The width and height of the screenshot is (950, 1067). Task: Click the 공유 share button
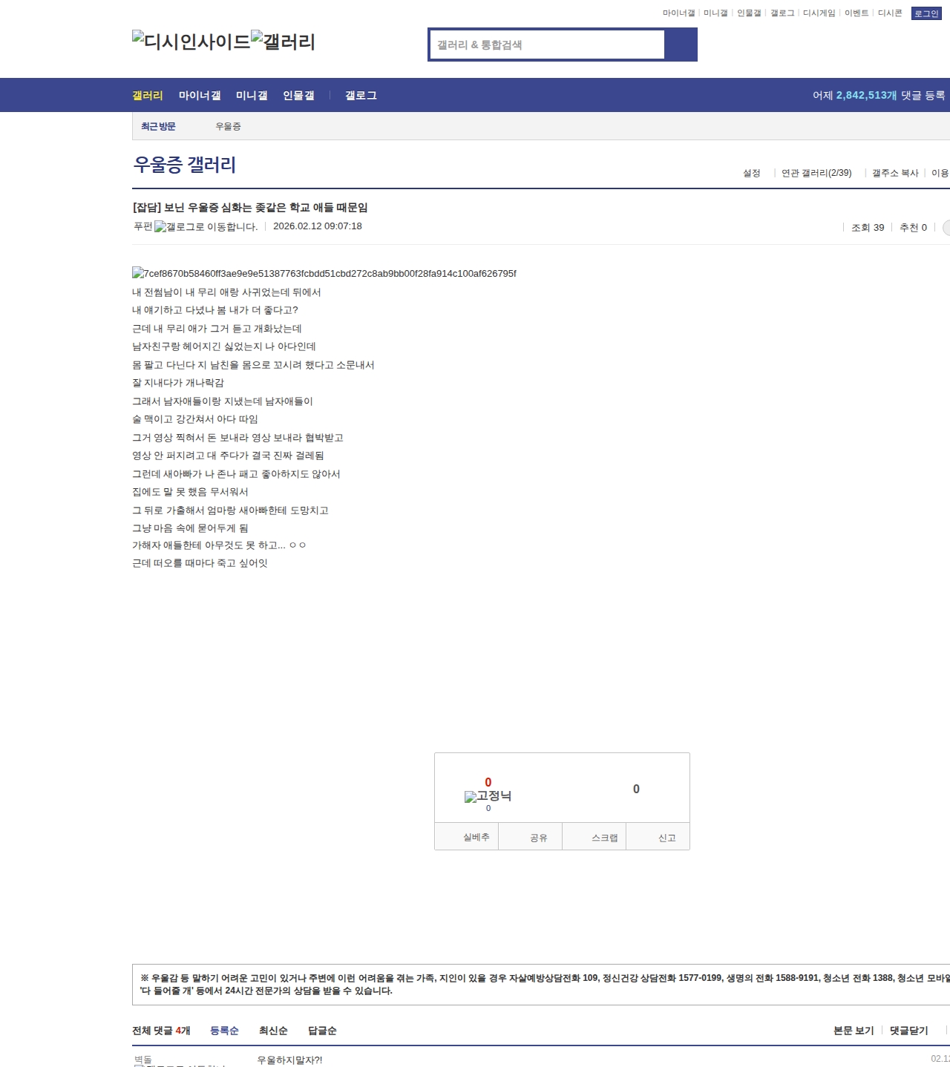point(531,837)
